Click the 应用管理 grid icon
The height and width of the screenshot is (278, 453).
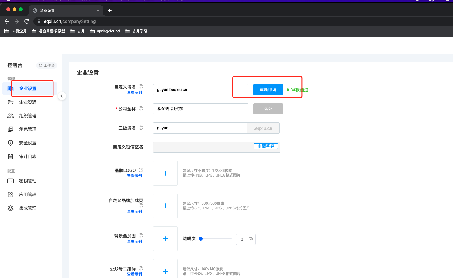coord(11,195)
